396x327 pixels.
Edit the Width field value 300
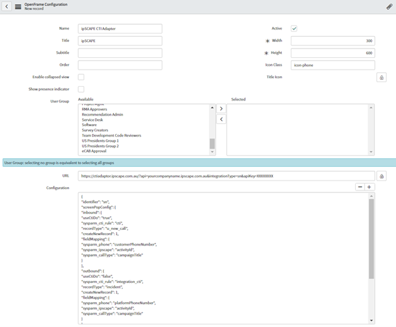[333, 41]
